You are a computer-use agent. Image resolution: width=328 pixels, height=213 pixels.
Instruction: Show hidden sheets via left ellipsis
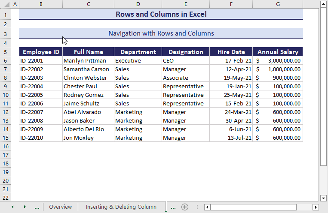tap(37, 207)
